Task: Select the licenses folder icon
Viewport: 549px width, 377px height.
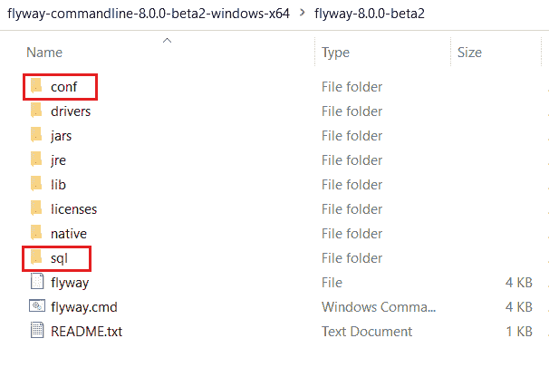Action: pyautogui.click(x=36, y=208)
